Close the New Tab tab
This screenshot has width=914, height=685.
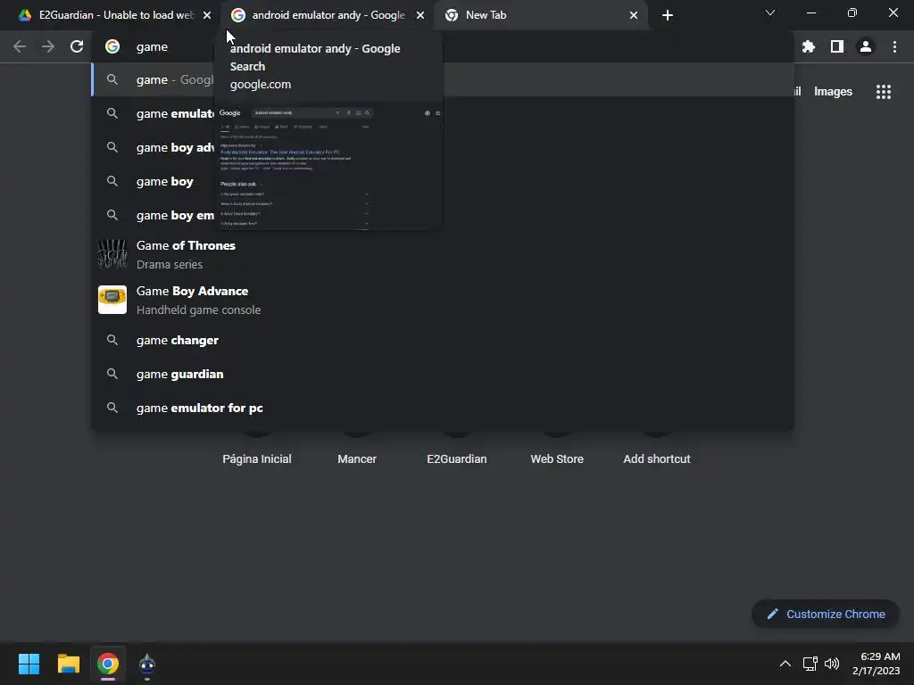(x=634, y=15)
